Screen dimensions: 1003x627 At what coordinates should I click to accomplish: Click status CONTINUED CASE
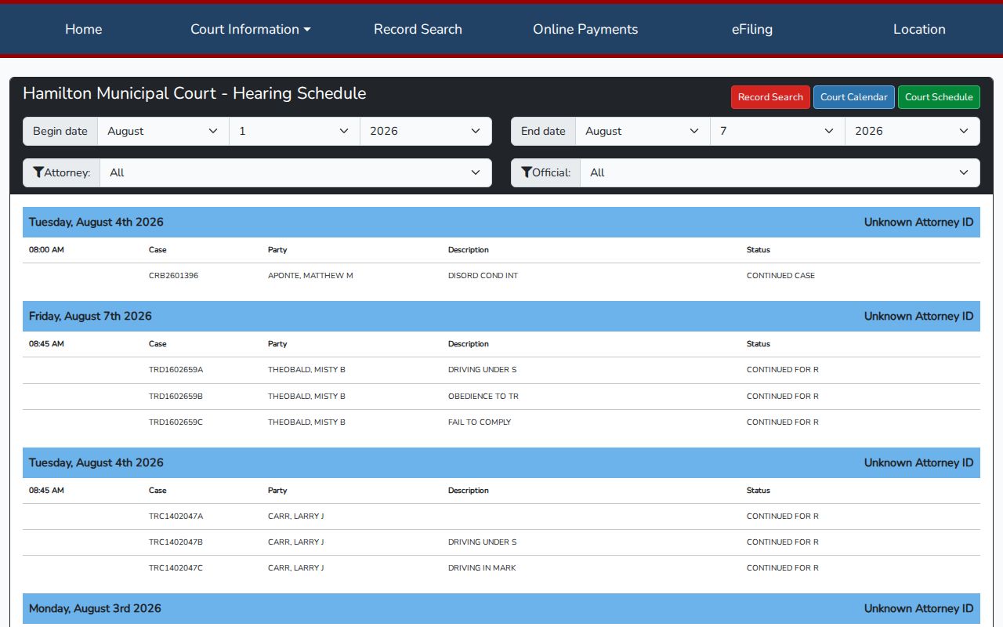pyautogui.click(x=780, y=276)
